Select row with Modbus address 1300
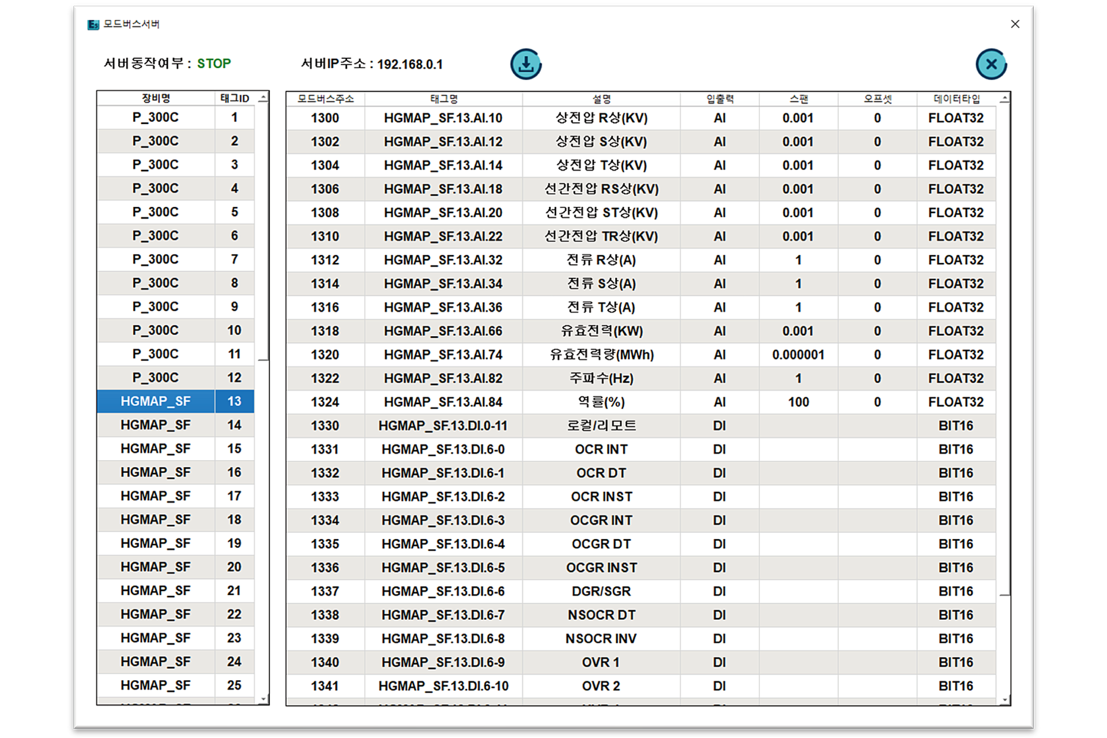 click(325, 118)
